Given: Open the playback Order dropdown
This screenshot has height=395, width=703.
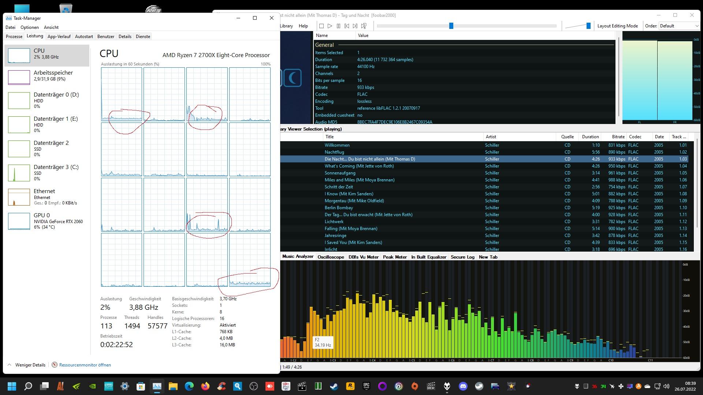Looking at the screenshot, I should [679, 26].
